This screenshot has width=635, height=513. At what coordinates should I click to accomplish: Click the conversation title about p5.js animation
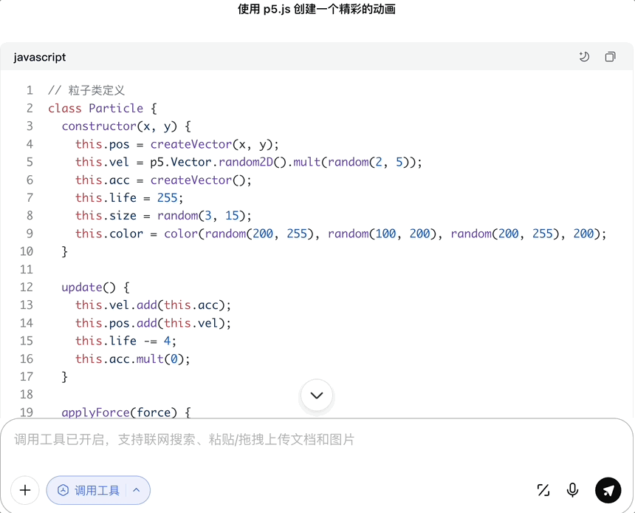coord(317,10)
